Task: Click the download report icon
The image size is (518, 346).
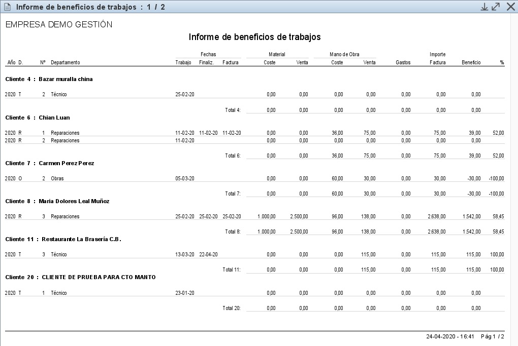Action: (x=484, y=7)
